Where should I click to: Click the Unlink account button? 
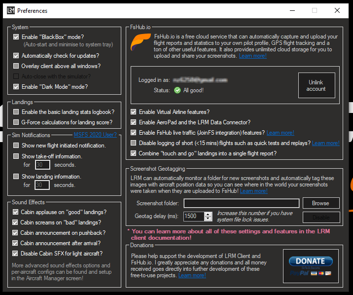[317, 85]
